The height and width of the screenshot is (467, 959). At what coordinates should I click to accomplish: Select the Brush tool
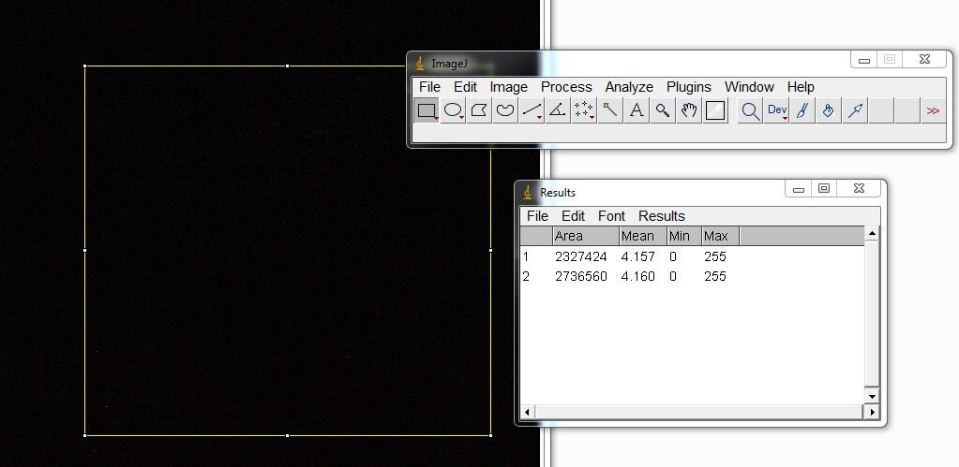point(802,110)
